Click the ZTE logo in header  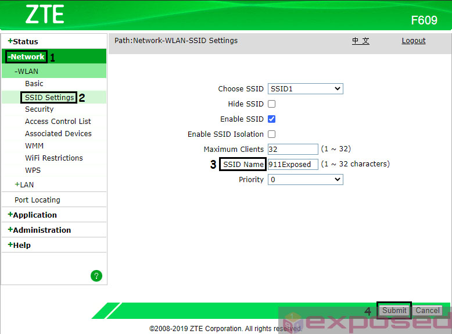[45, 14]
